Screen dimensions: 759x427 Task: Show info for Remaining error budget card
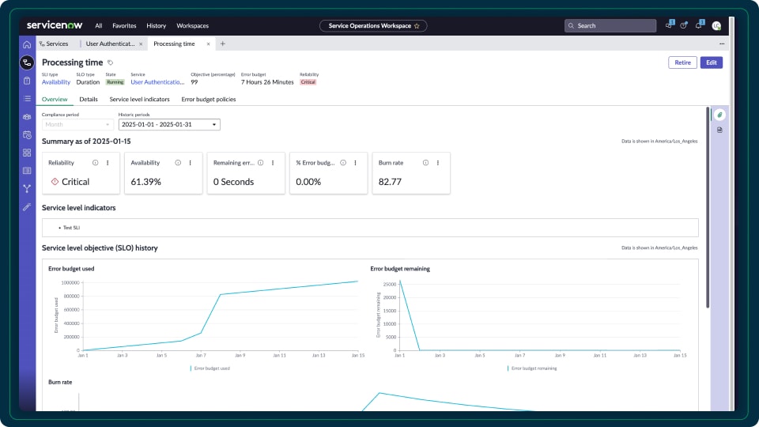point(260,163)
